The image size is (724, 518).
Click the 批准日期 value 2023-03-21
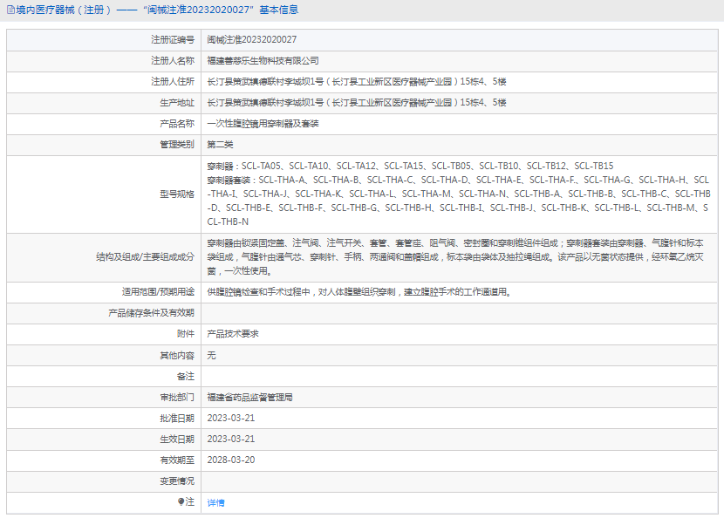(x=231, y=419)
